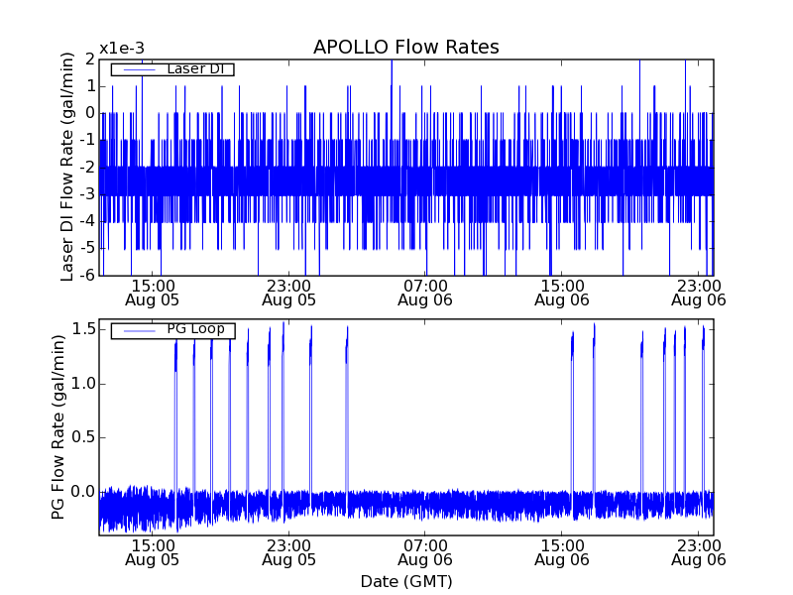Click the '0.5' tick on PG axis
The width and height of the screenshot is (793, 595).
pyautogui.click(x=82, y=437)
